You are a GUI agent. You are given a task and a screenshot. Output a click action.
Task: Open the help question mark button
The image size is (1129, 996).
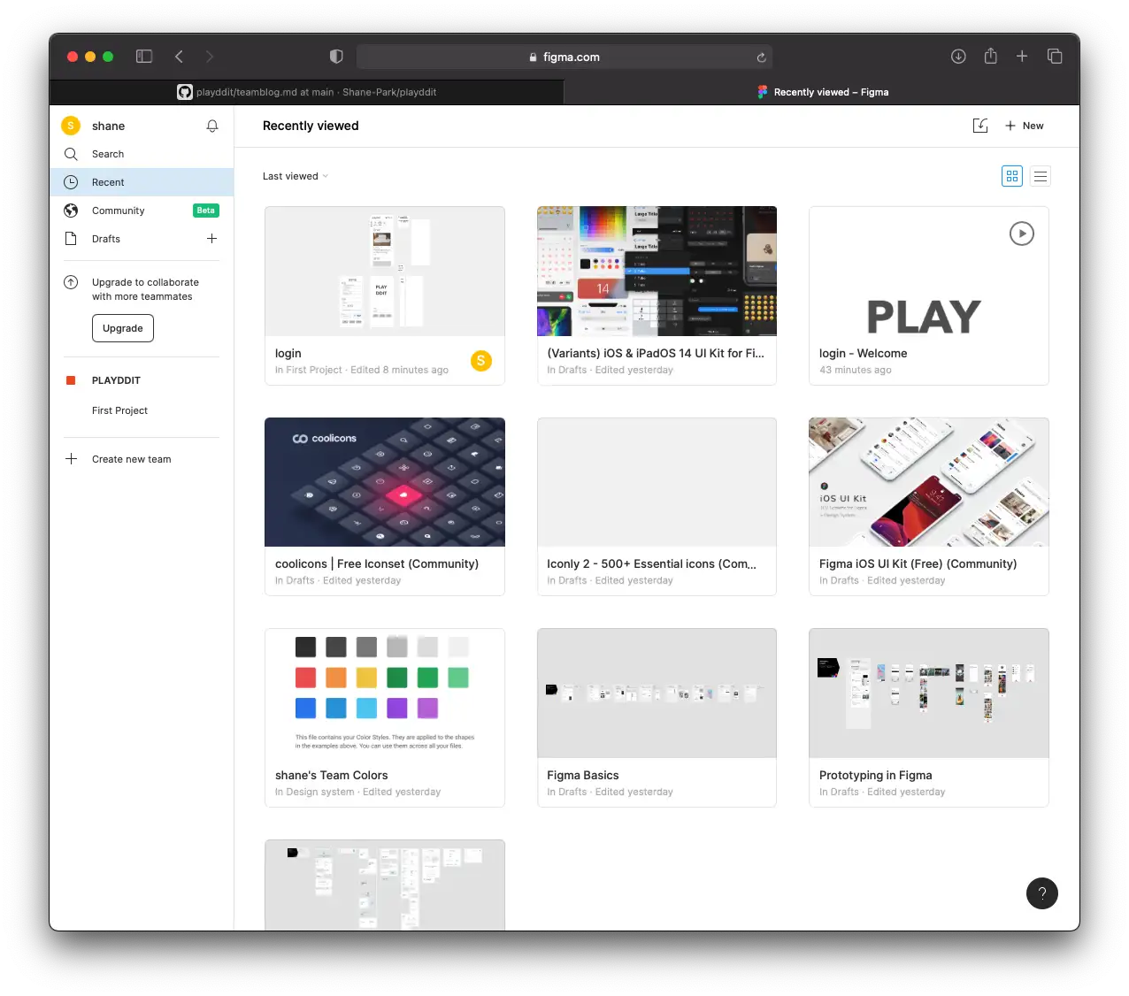click(x=1042, y=893)
